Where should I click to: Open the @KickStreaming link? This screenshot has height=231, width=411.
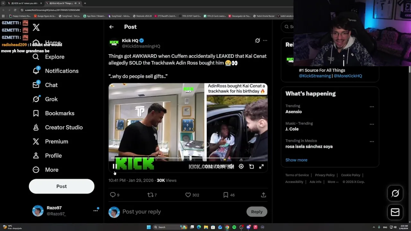click(x=315, y=76)
